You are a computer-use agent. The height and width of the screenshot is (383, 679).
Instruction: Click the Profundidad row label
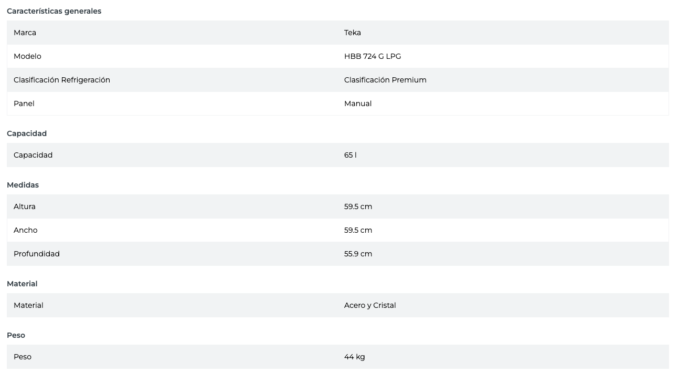tap(37, 254)
